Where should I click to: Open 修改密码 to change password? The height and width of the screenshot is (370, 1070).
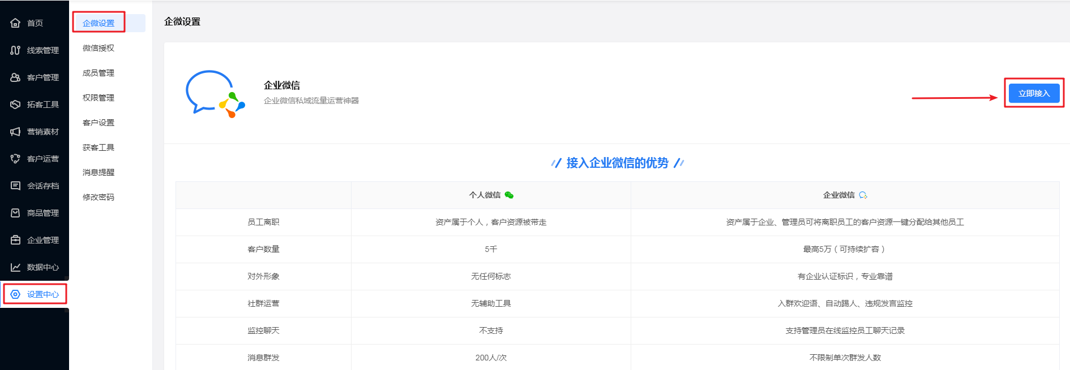pos(99,197)
